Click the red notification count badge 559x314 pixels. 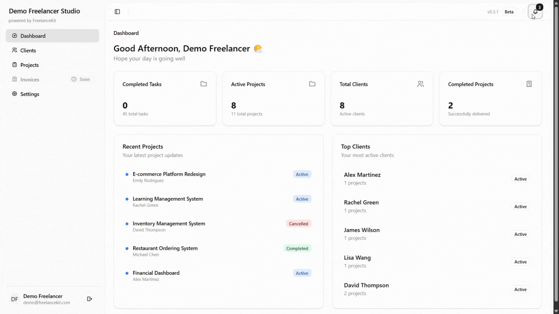click(x=539, y=7)
